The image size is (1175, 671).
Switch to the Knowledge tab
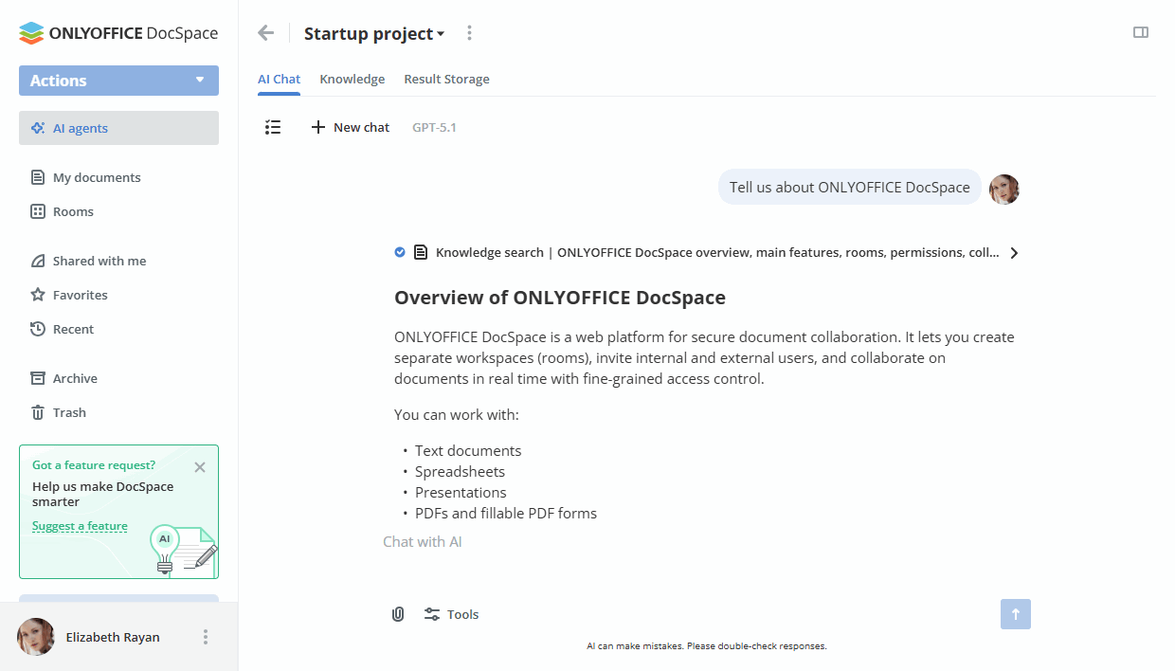[352, 79]
